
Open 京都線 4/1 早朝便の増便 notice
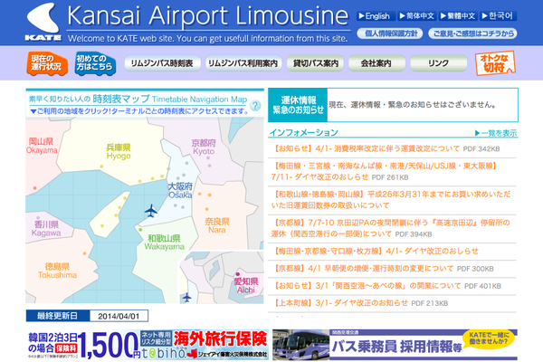[x=383, y=269]
